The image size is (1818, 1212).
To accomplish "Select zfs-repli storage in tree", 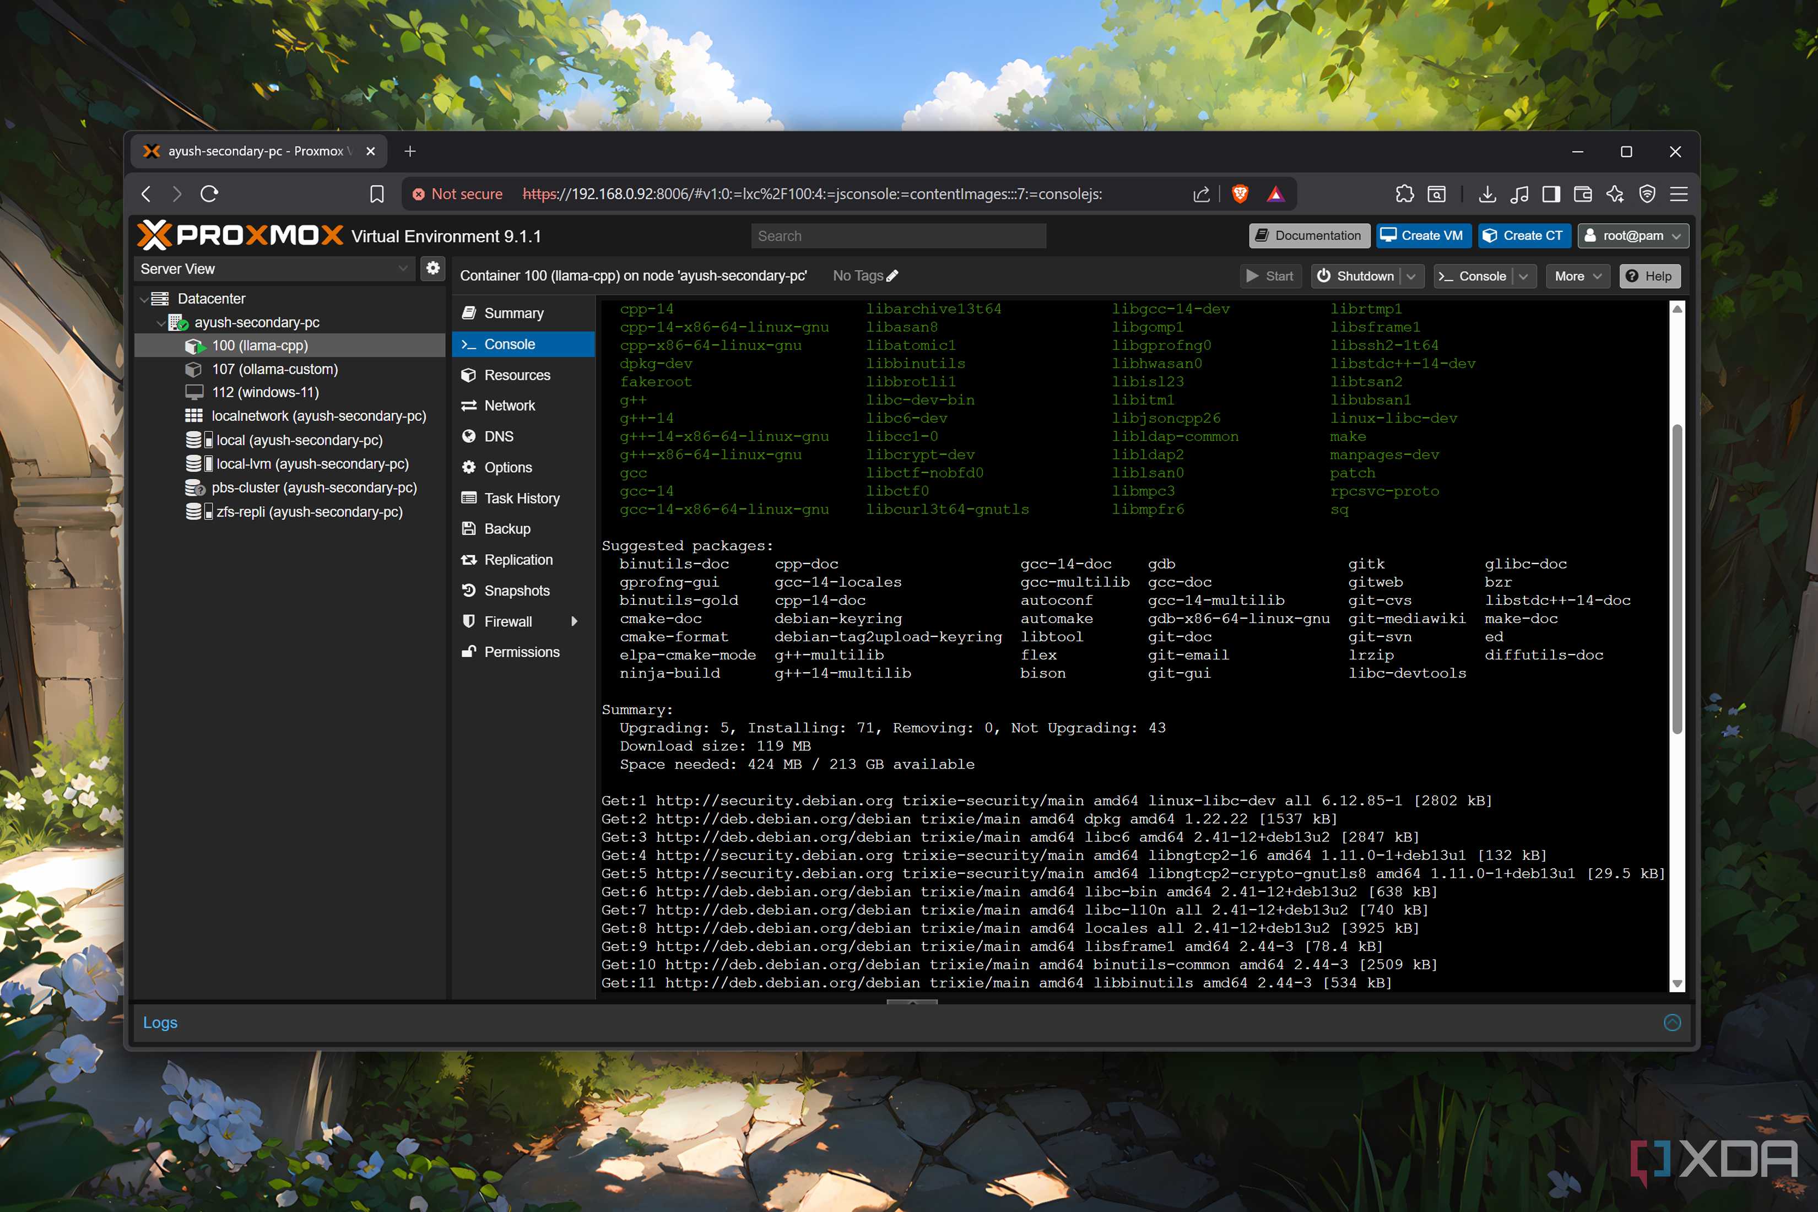I will point(290,512).
